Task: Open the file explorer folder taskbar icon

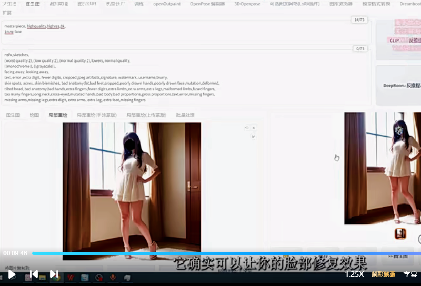Action: point(42,278)
